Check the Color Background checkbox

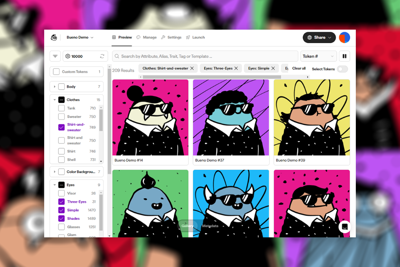pos(62,172)
